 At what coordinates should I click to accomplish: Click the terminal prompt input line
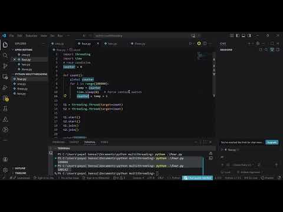point(108,174)
